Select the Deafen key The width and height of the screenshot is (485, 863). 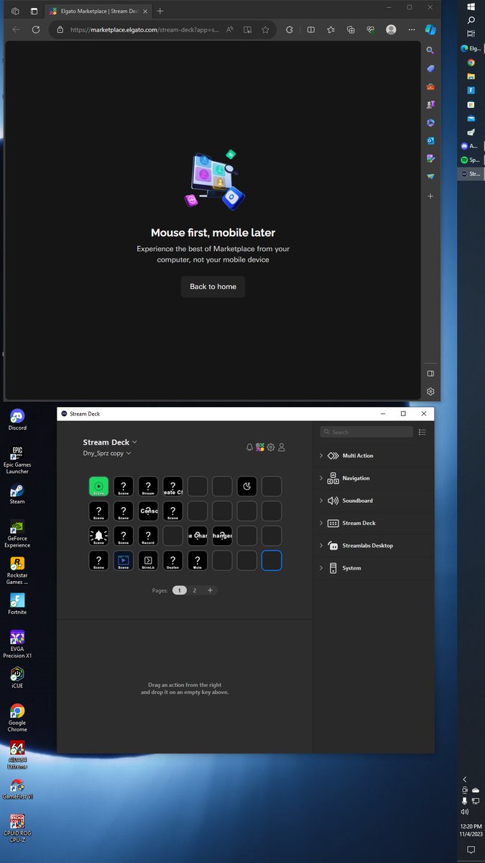click(172, 560)
